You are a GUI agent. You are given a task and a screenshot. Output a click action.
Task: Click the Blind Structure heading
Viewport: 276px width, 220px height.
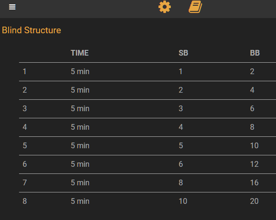point(31,30)
